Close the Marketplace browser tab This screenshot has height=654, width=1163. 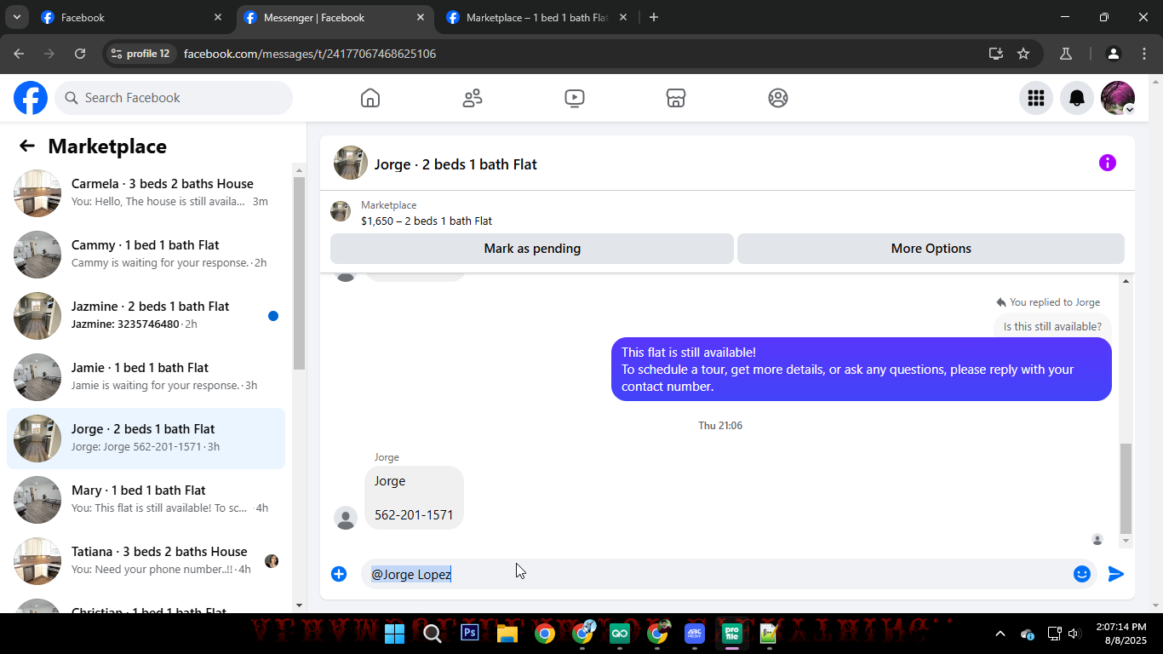click(x=623, y=17)
